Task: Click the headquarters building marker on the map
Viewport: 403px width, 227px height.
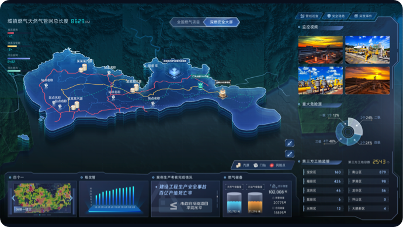Action: point(174,72)
